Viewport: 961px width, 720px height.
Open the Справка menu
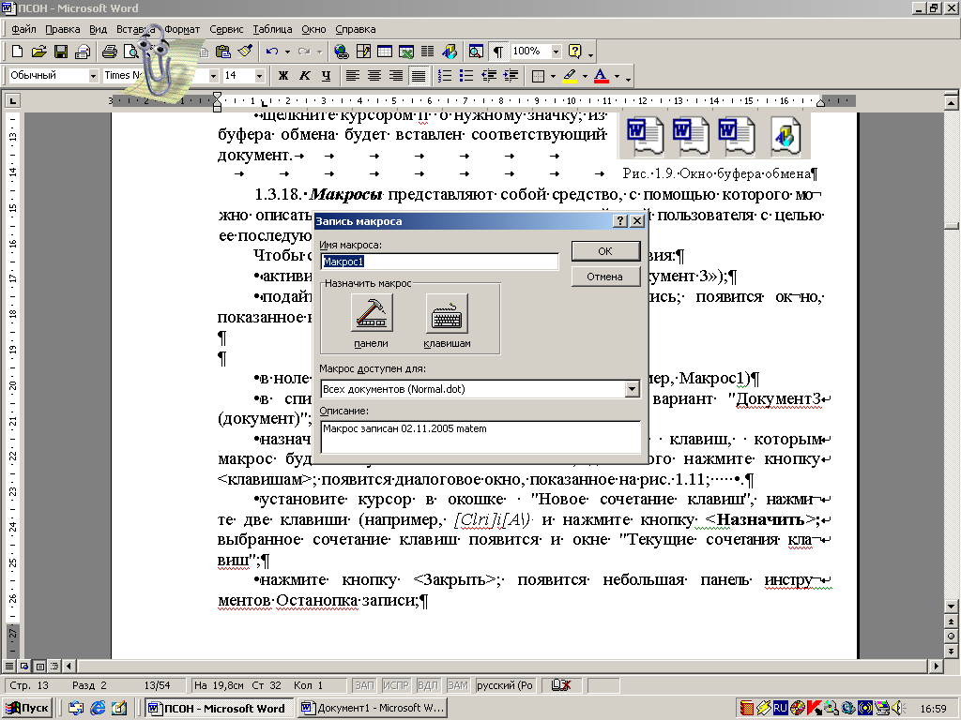tap(356, 29)
